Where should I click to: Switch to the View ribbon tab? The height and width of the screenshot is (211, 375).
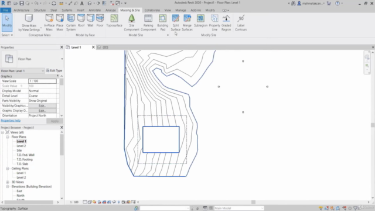(x=168, y=11)
